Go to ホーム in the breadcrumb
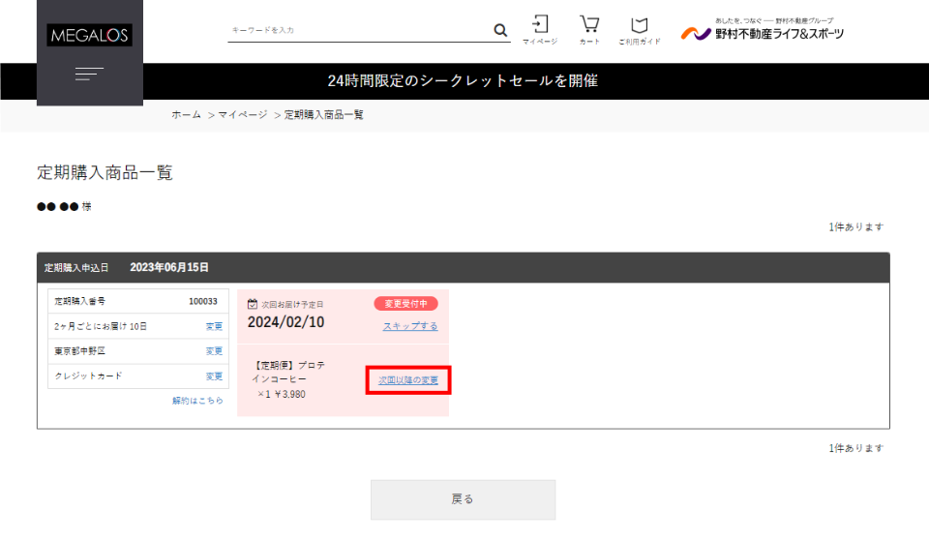The image size is (929, 541). [x=187, y=114]
